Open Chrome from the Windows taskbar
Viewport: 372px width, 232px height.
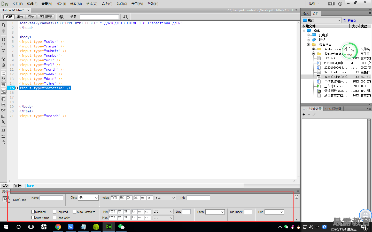pos(58,227)
